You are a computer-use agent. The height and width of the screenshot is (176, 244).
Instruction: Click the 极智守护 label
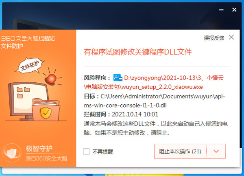39,148
